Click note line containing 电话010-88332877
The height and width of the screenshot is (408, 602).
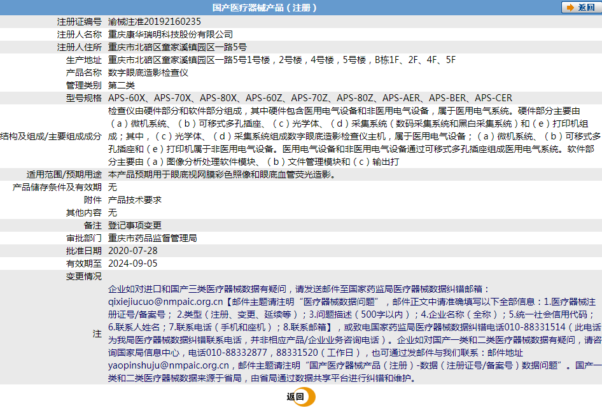coord(316,352)
